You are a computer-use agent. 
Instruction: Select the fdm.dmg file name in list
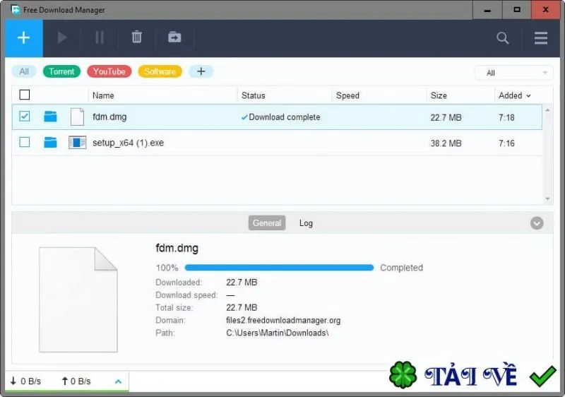click(x=109, y=117)
